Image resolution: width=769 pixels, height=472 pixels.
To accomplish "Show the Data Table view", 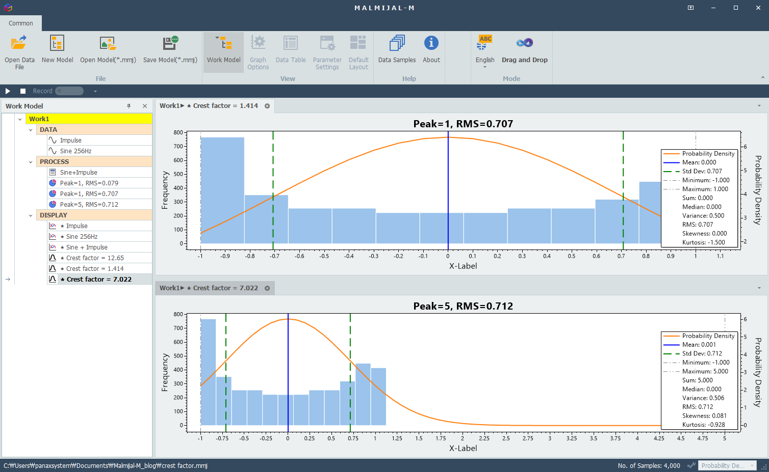I will [x=291, y=49].
